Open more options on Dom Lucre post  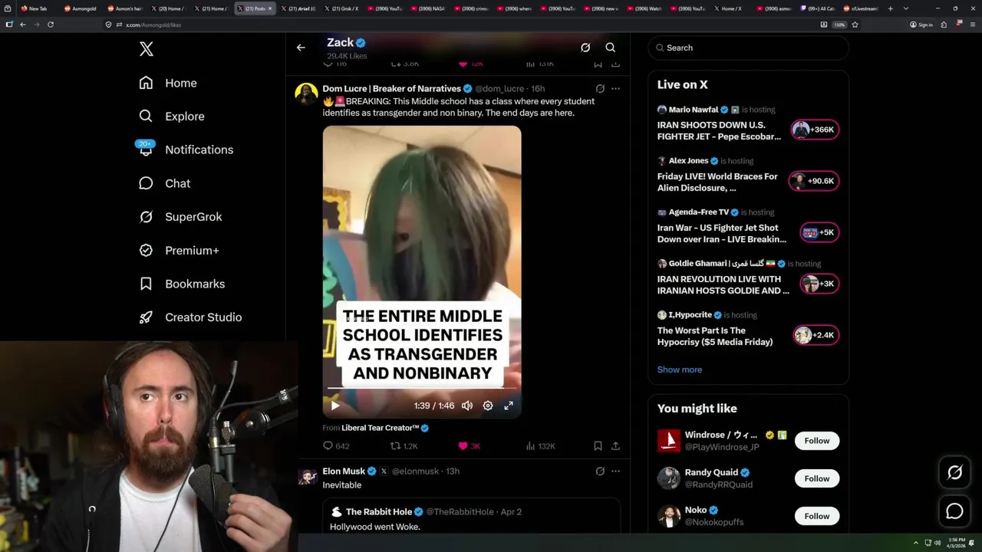click(615, 89)
